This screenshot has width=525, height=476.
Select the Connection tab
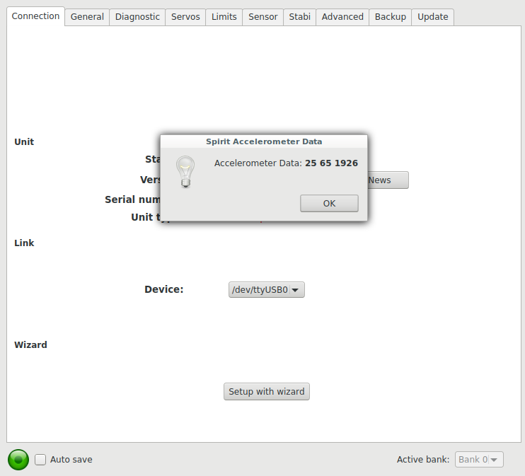click(35, 16)
